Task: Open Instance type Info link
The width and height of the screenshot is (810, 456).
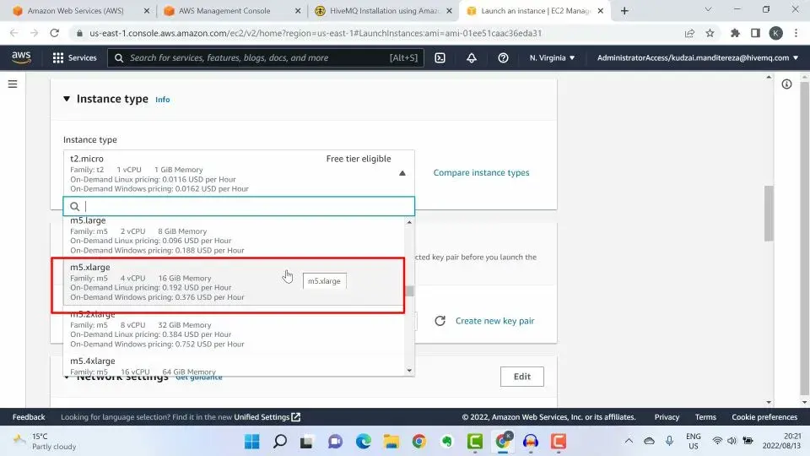Action: pos(162,100)
